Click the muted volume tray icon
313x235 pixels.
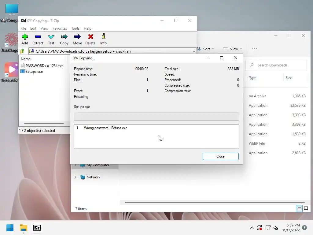276,228
